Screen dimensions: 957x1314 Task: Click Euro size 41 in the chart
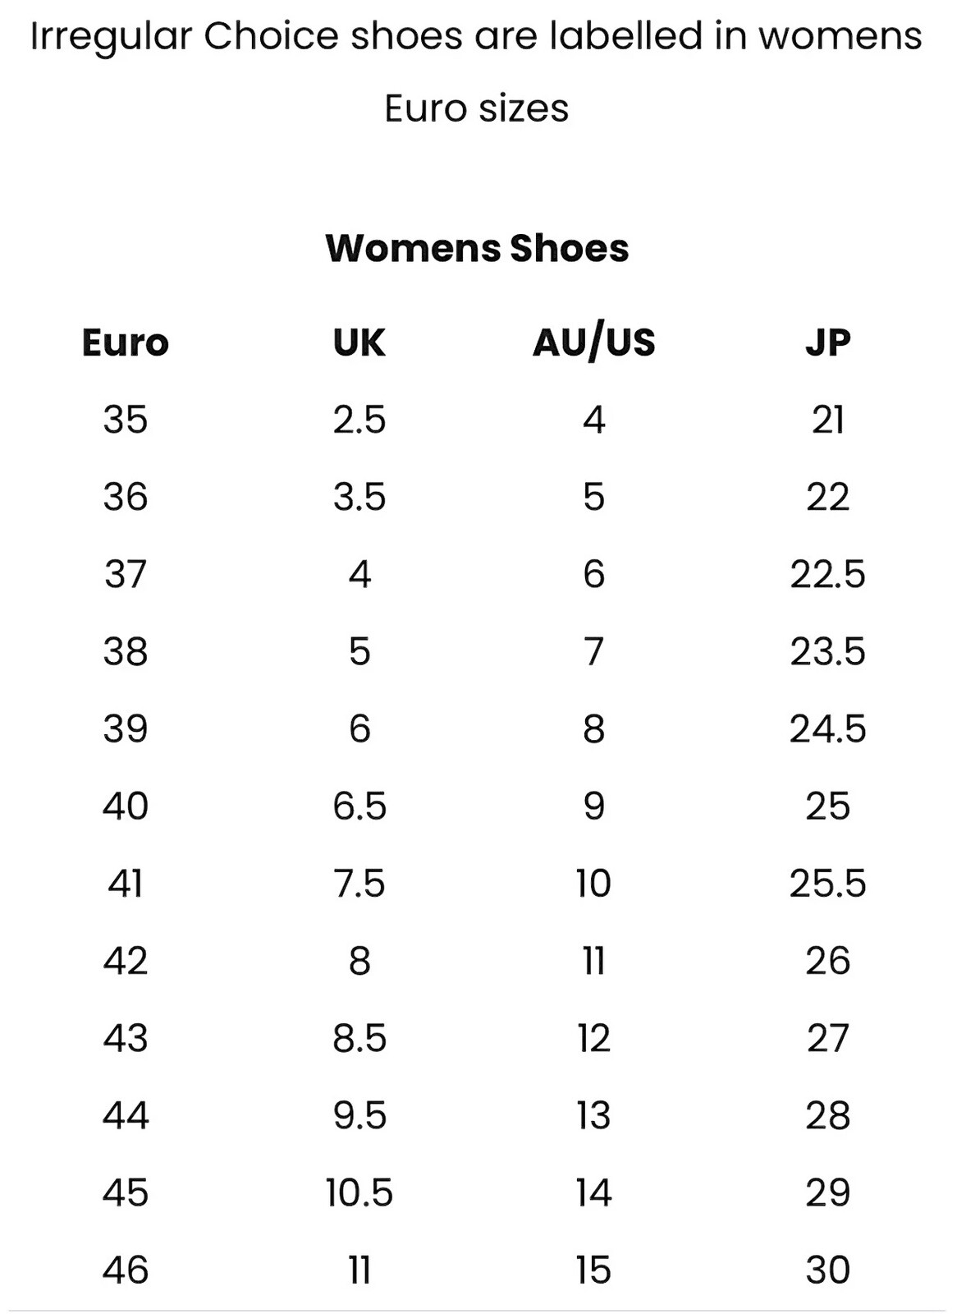(x=126, y=884)
